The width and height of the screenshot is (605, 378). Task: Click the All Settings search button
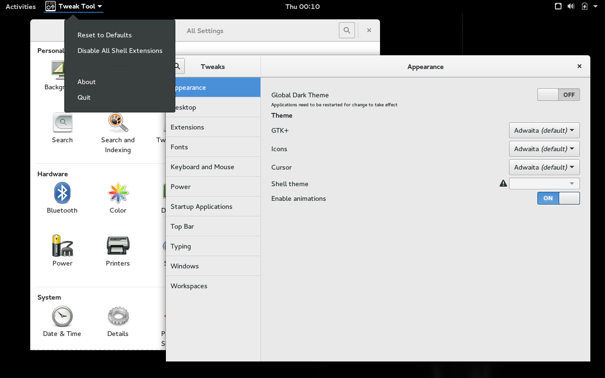(x=346, y=30)
